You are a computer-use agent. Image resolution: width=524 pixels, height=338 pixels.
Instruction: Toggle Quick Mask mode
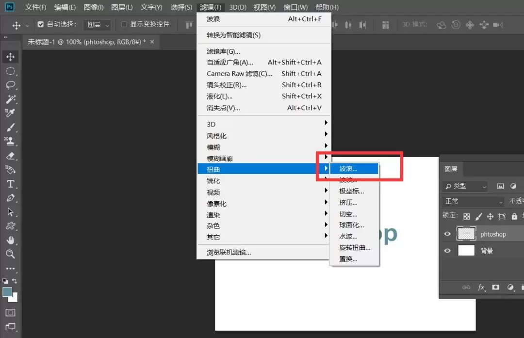pos(10,313)
